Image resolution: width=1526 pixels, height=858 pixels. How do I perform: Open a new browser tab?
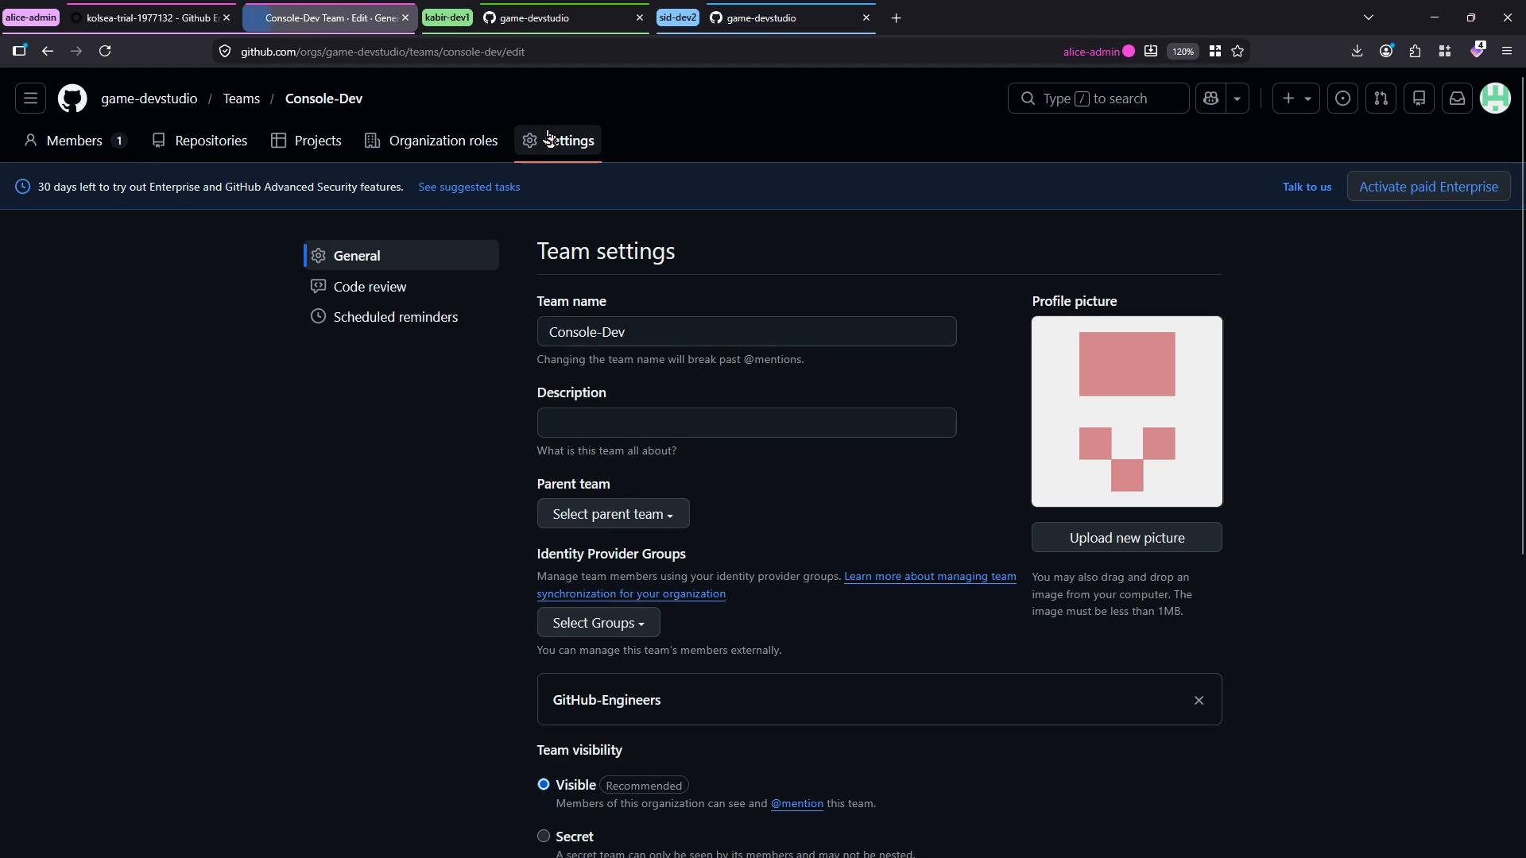coord(896,17)
